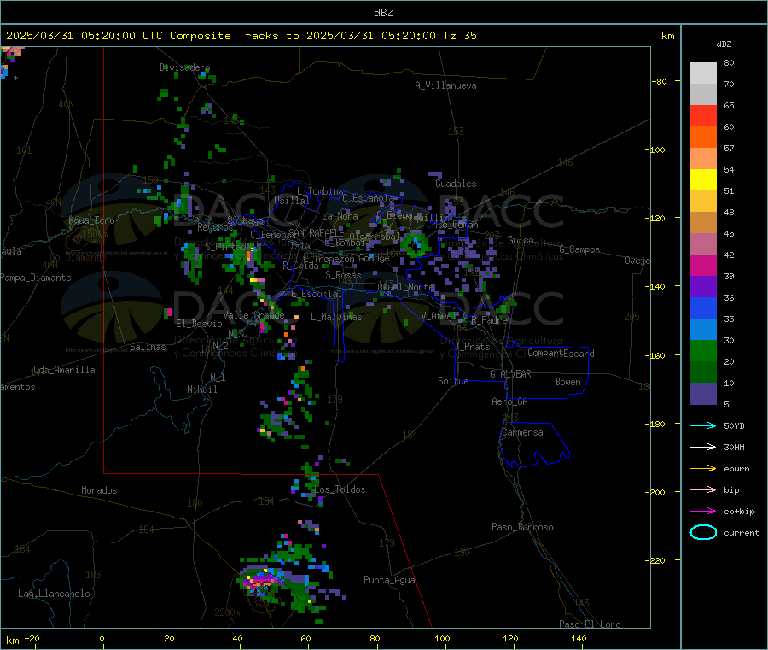Click the 'Guico' map label
Viewport: 768px width, 650px height.
pos(521,240)
